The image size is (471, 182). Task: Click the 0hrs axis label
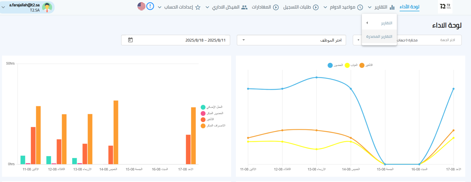point(11,164)
